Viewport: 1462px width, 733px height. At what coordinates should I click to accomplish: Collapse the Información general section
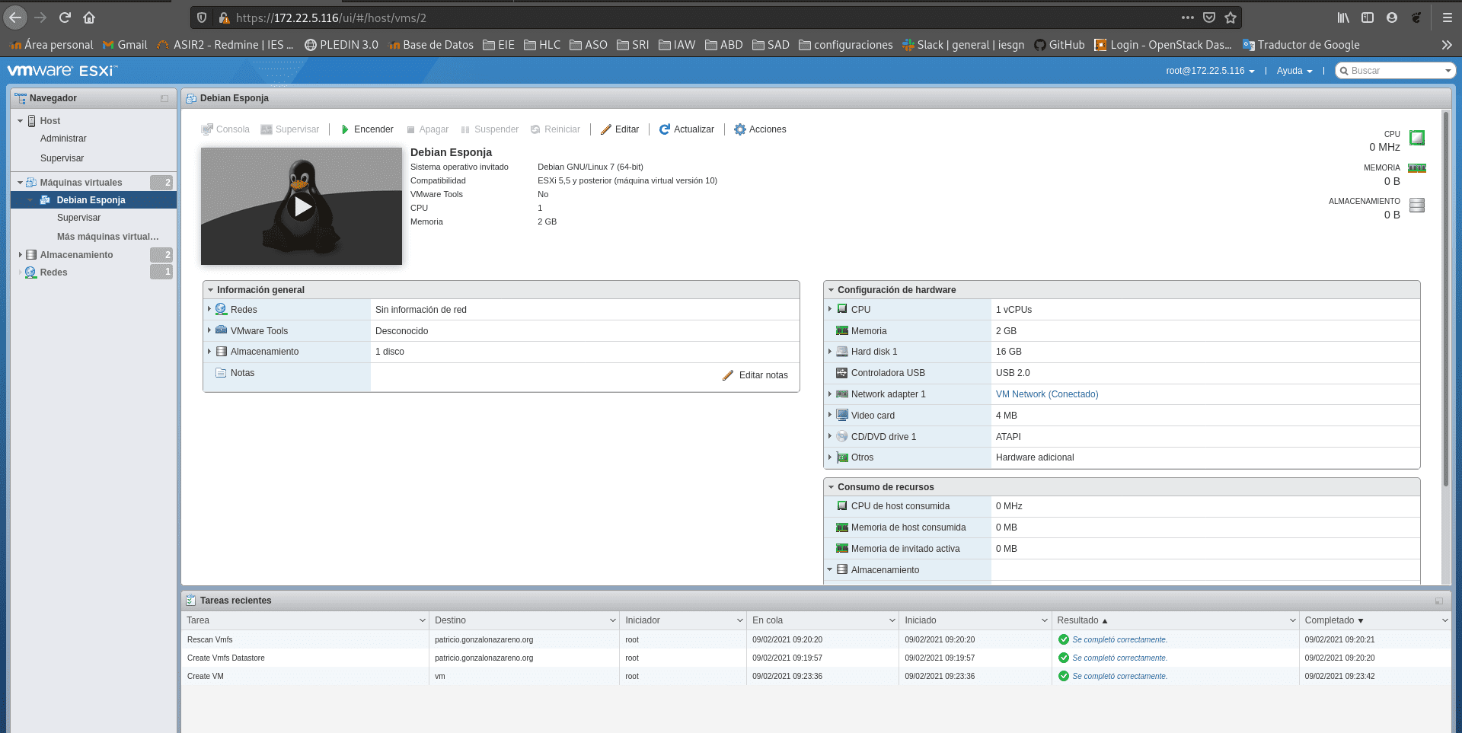pyautogui.click(x=210, y=290)
